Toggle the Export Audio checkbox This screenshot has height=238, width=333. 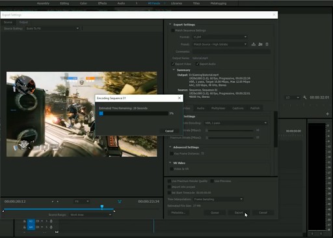tap(197, 64)
